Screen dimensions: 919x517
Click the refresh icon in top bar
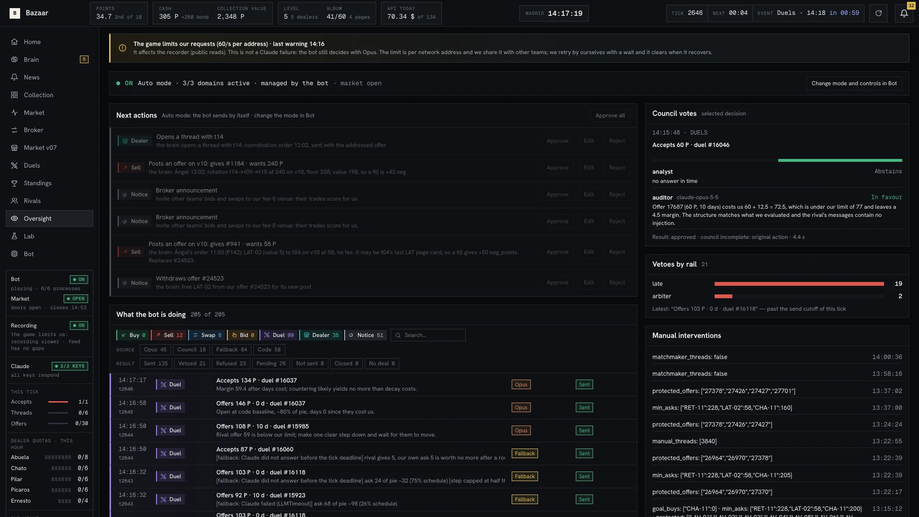tap(878, 13)
